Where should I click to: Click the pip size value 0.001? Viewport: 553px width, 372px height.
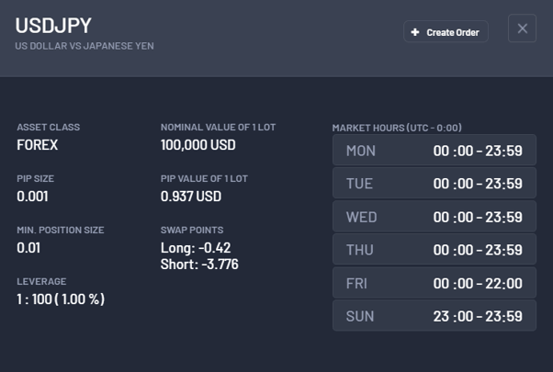pyautogui.click(x=33, y=197)
